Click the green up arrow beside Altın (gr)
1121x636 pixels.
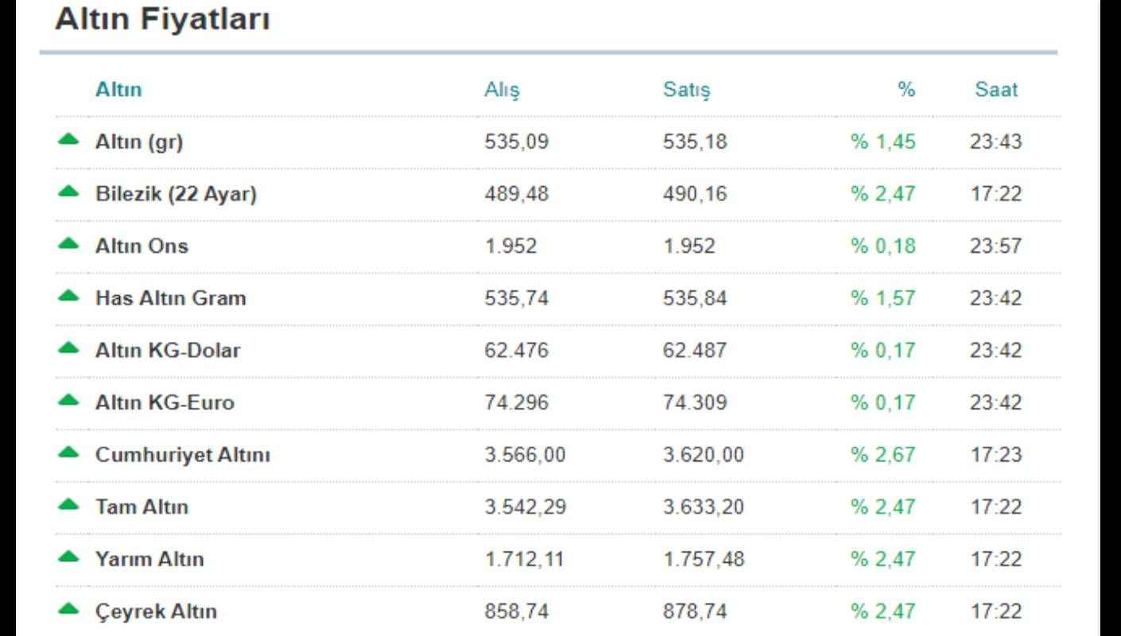[69, 140]
